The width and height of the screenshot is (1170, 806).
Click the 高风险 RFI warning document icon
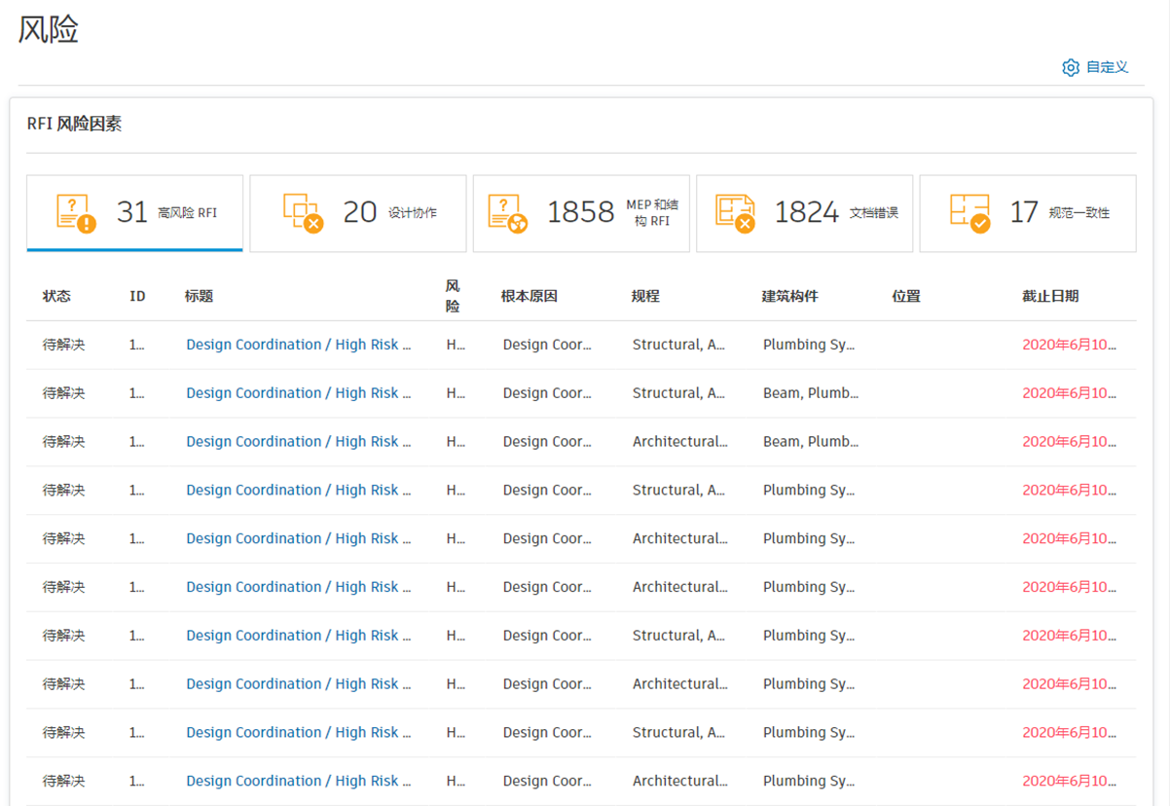(76, 213)
